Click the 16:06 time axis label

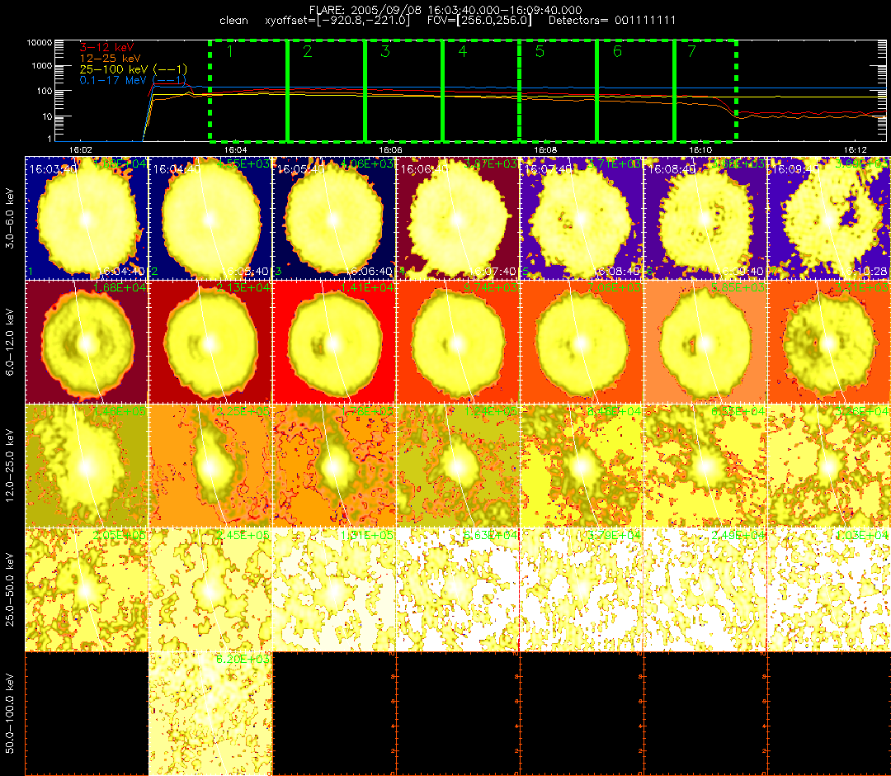390,149
